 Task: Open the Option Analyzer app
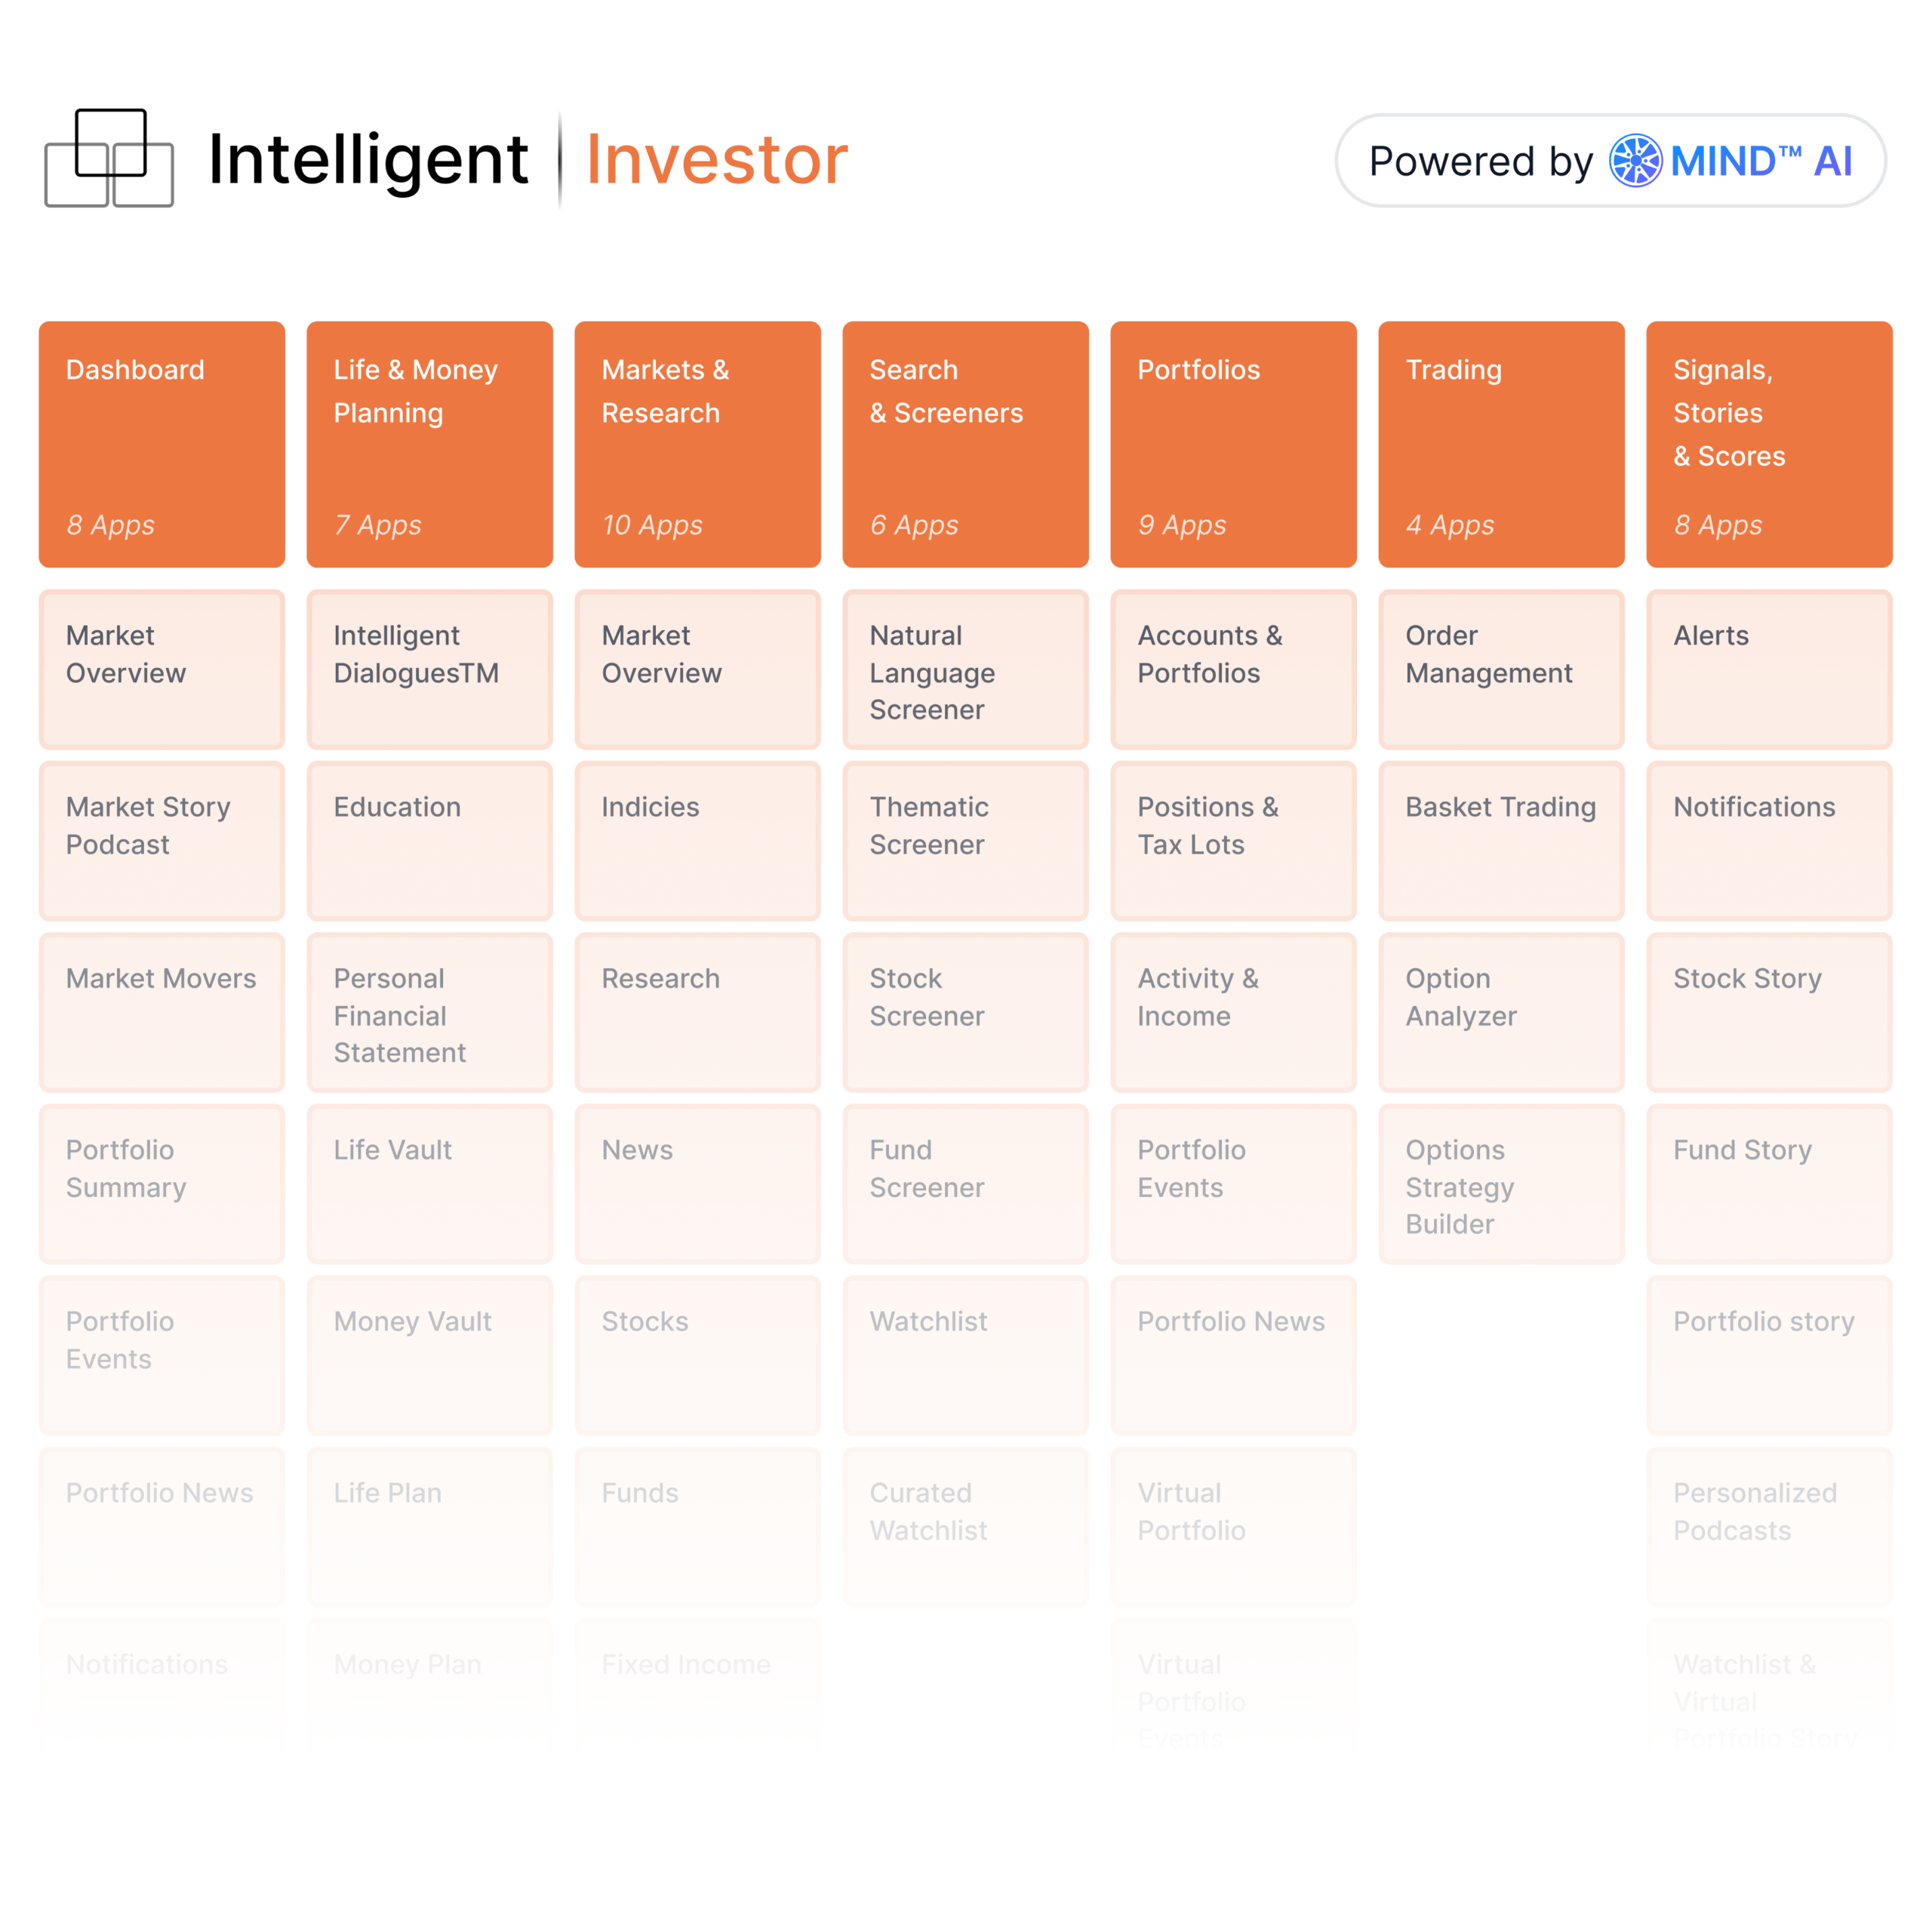[x=1501, y=1012]
